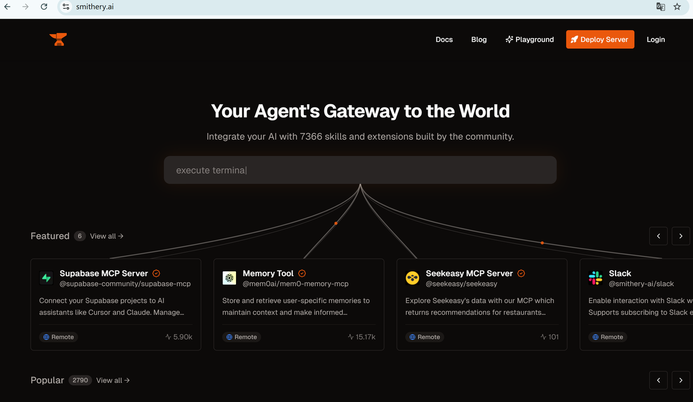The height and width of the screenshot is (402, 693).
Task: Reload the page with the refresh icon
Action: (x=44, y=7)
